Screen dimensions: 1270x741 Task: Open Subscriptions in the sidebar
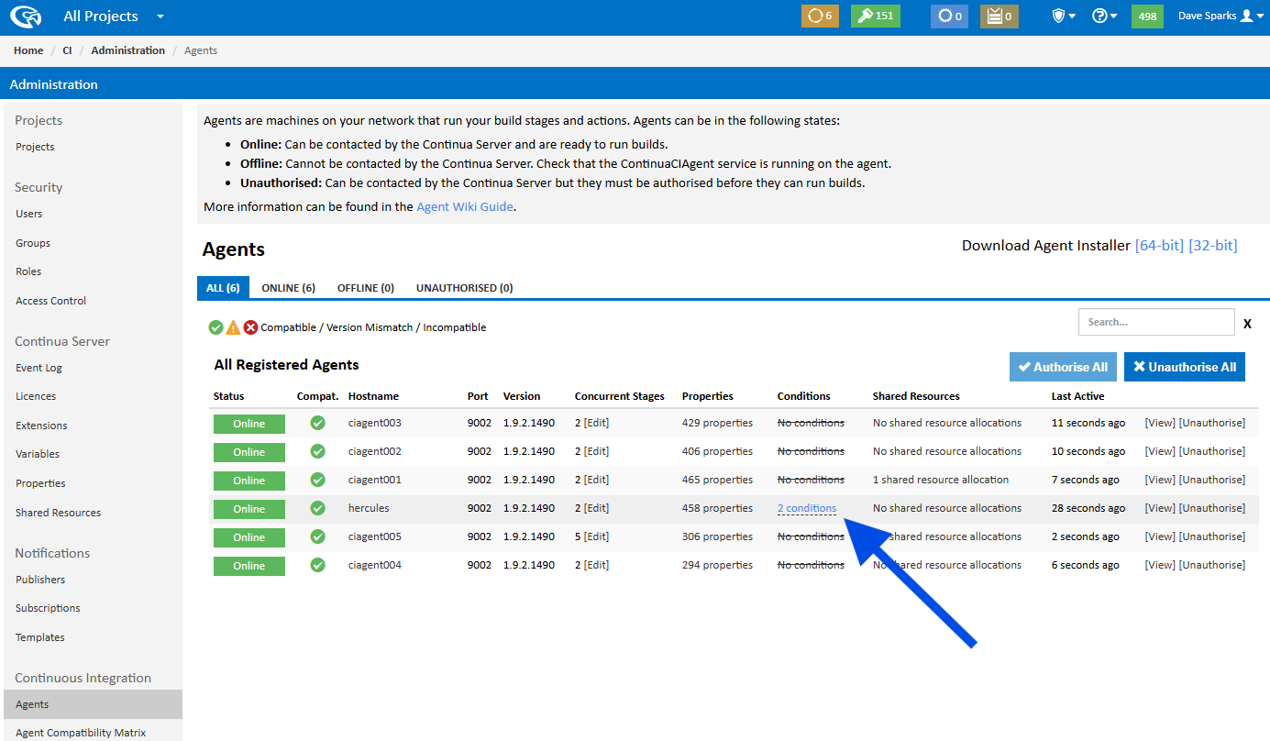(x=48, y=608)
